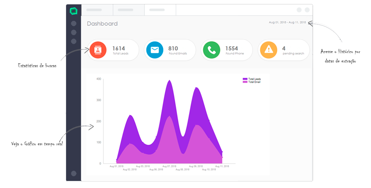Click the 300 y-axis label
371x188 pixels.
[x=99, y=100]
